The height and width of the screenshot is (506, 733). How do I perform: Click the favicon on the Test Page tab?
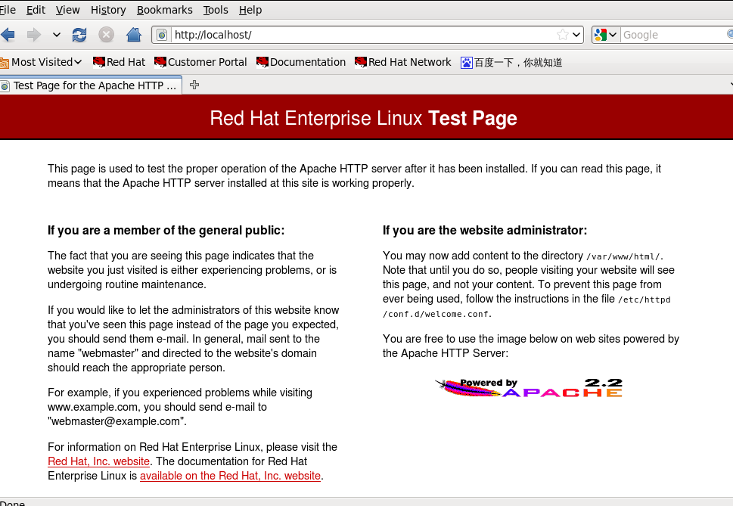pos(5,86)
